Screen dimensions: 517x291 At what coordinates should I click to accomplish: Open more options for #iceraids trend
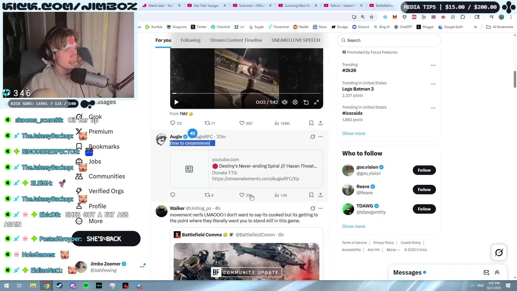(433, 108)
